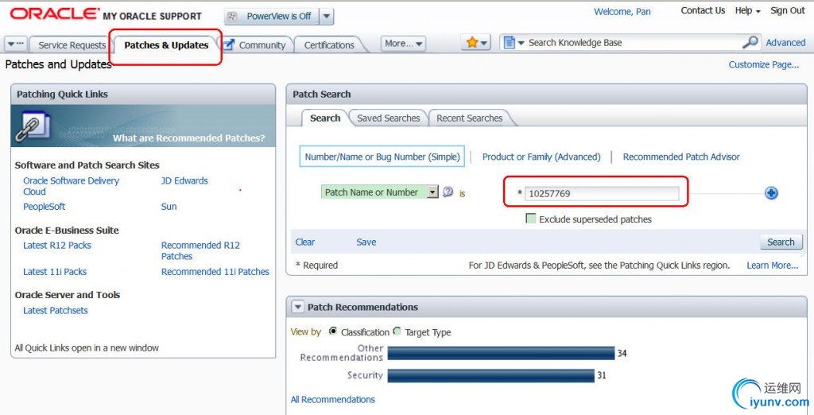814x415 pixels.
Task: Expand the More... tabs dropdown
Action: tap(403, 44)
